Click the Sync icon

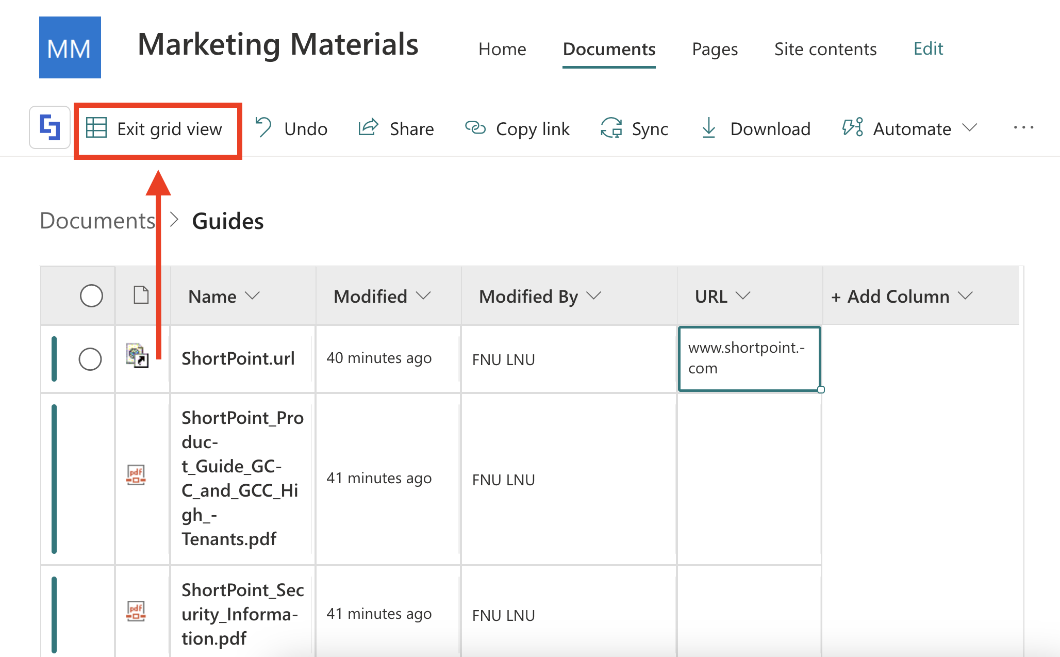click(x=611, y=128)
